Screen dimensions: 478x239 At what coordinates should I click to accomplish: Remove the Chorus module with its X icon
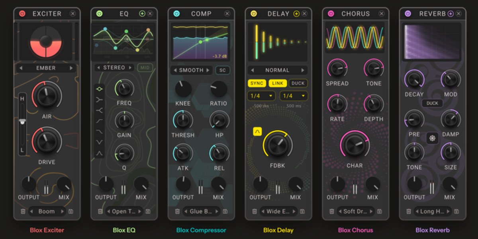click(x=382, y=14)
